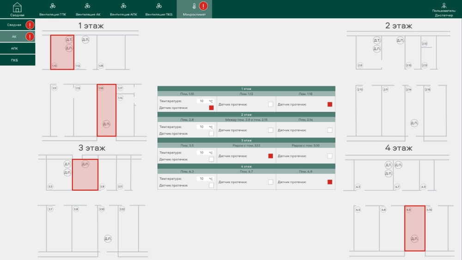The image size is (462, 260).
Task: Click alarm icon on sidebar АК
Action: coord(30,37)
